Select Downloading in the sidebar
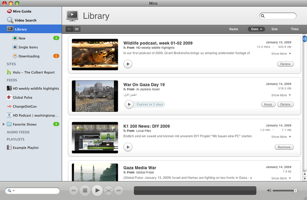Screen dimensions: 307x200 click(x=29, y=56)
